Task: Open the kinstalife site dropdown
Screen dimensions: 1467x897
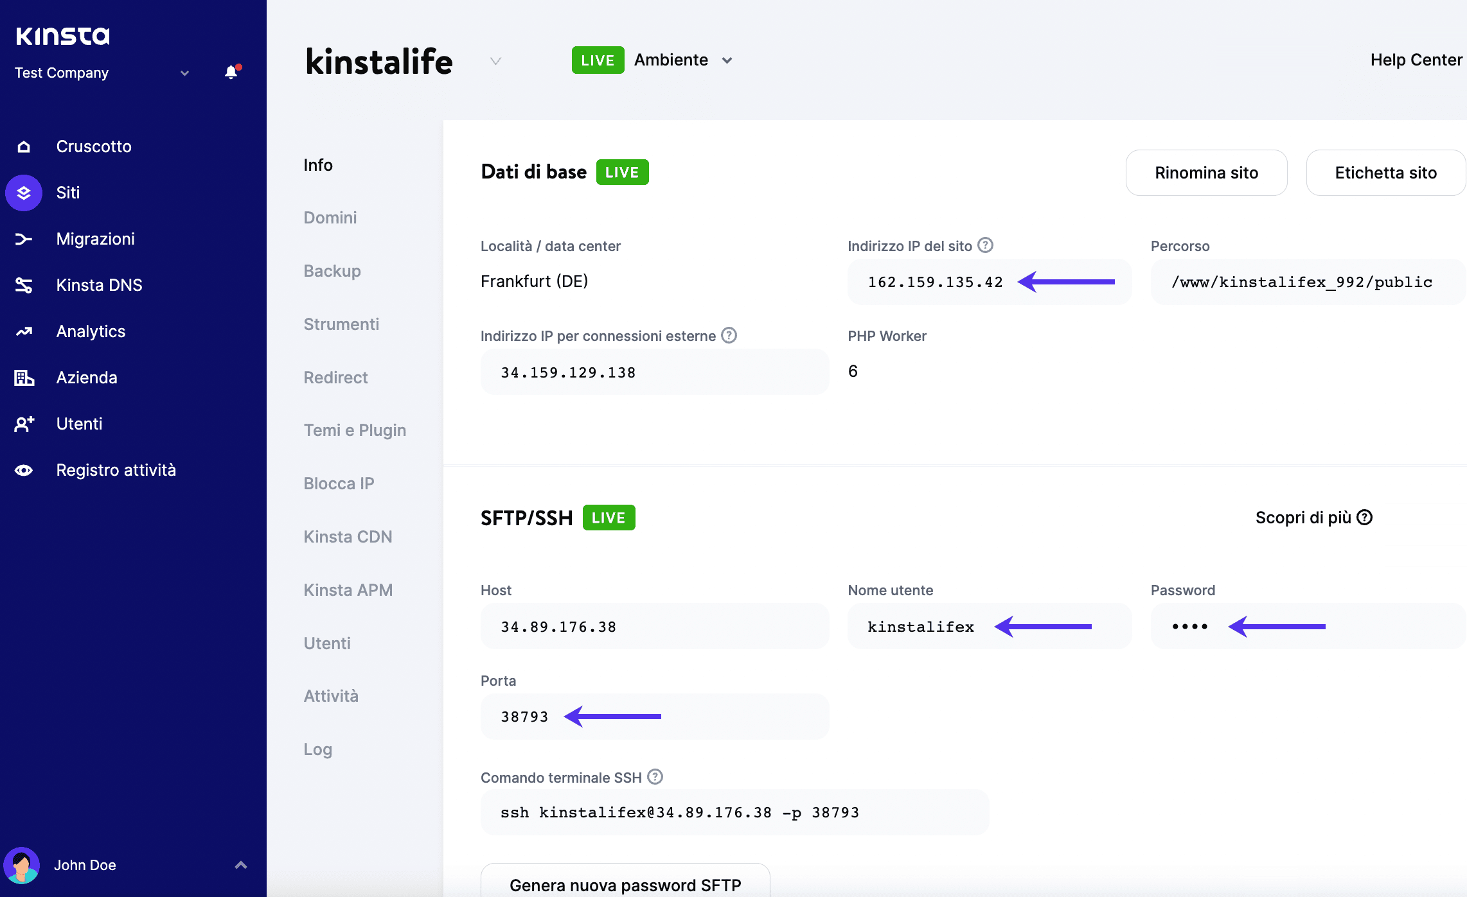Action: [495, 61]
